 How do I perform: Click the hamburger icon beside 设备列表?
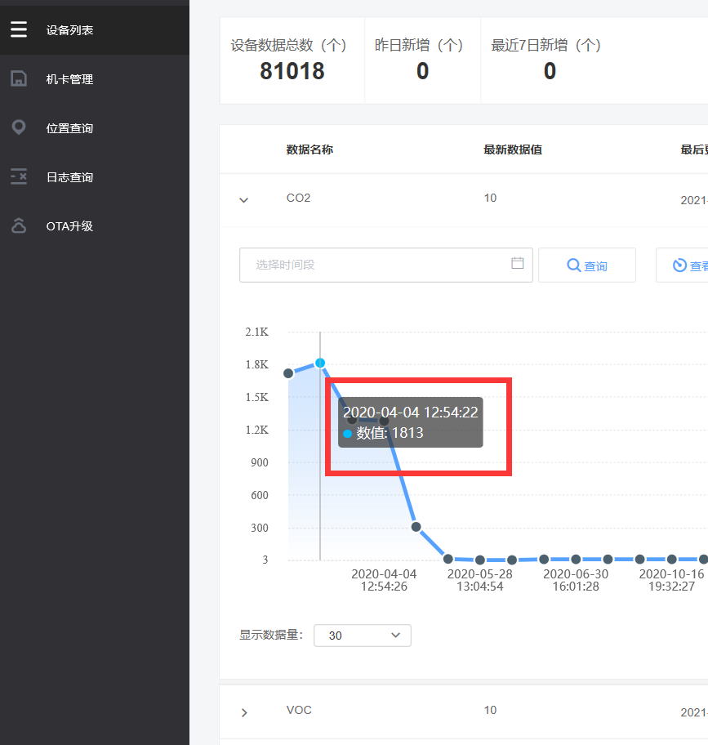click(20, 29)
